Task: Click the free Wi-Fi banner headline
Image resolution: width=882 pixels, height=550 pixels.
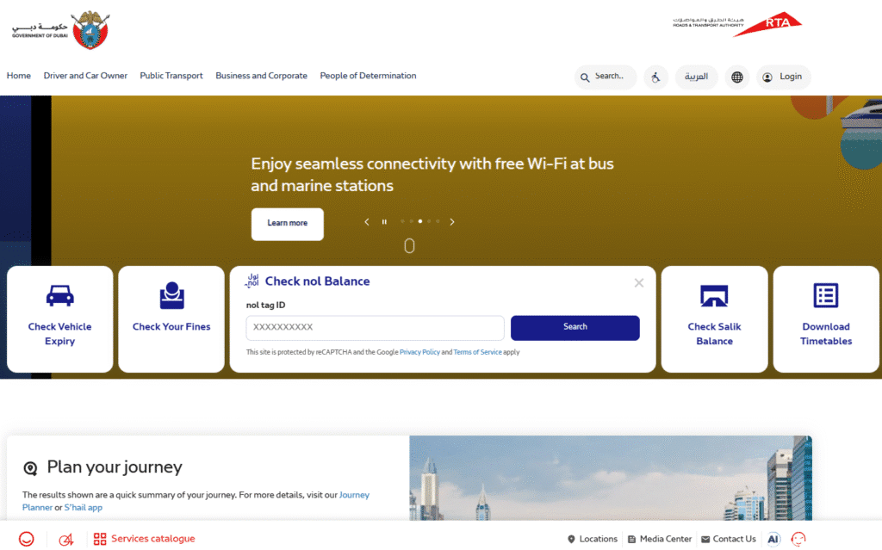Action: [432, 175]
